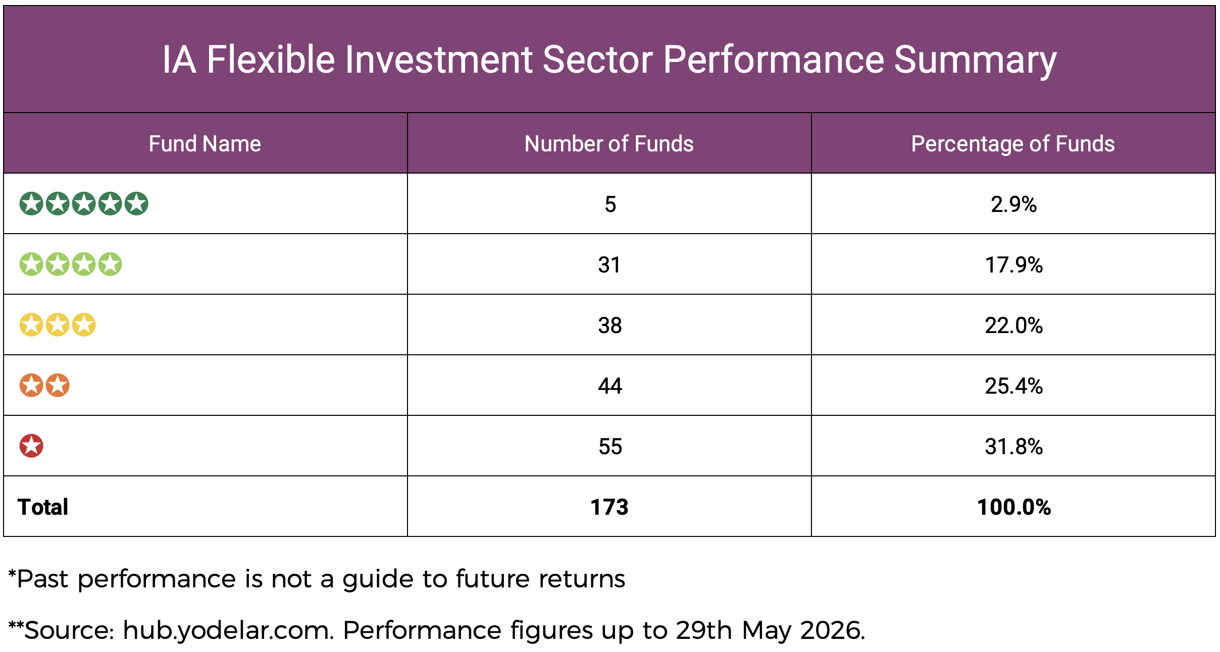Click the five green stars rating icon
Image resolution: width=1220 pixels, height=652 pixels.
click(x=84, y=203)
